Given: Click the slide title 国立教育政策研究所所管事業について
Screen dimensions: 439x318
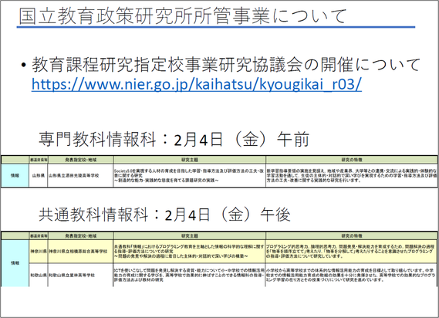Looking at the screenshot, I should [x=183, y=15].
